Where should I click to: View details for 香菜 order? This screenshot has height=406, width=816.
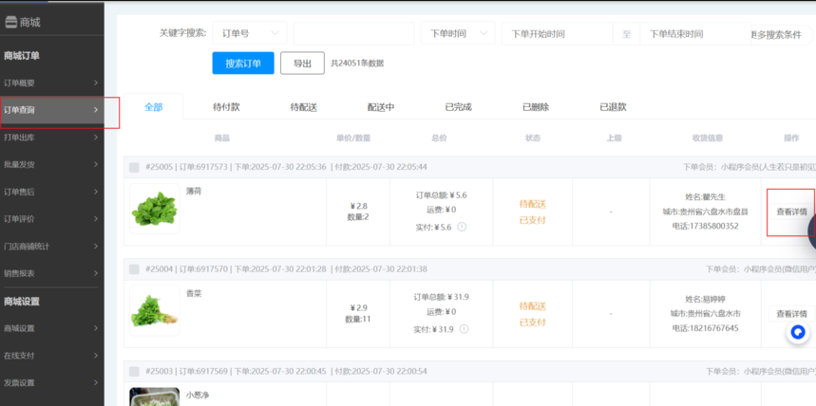(x=791, y=313)
